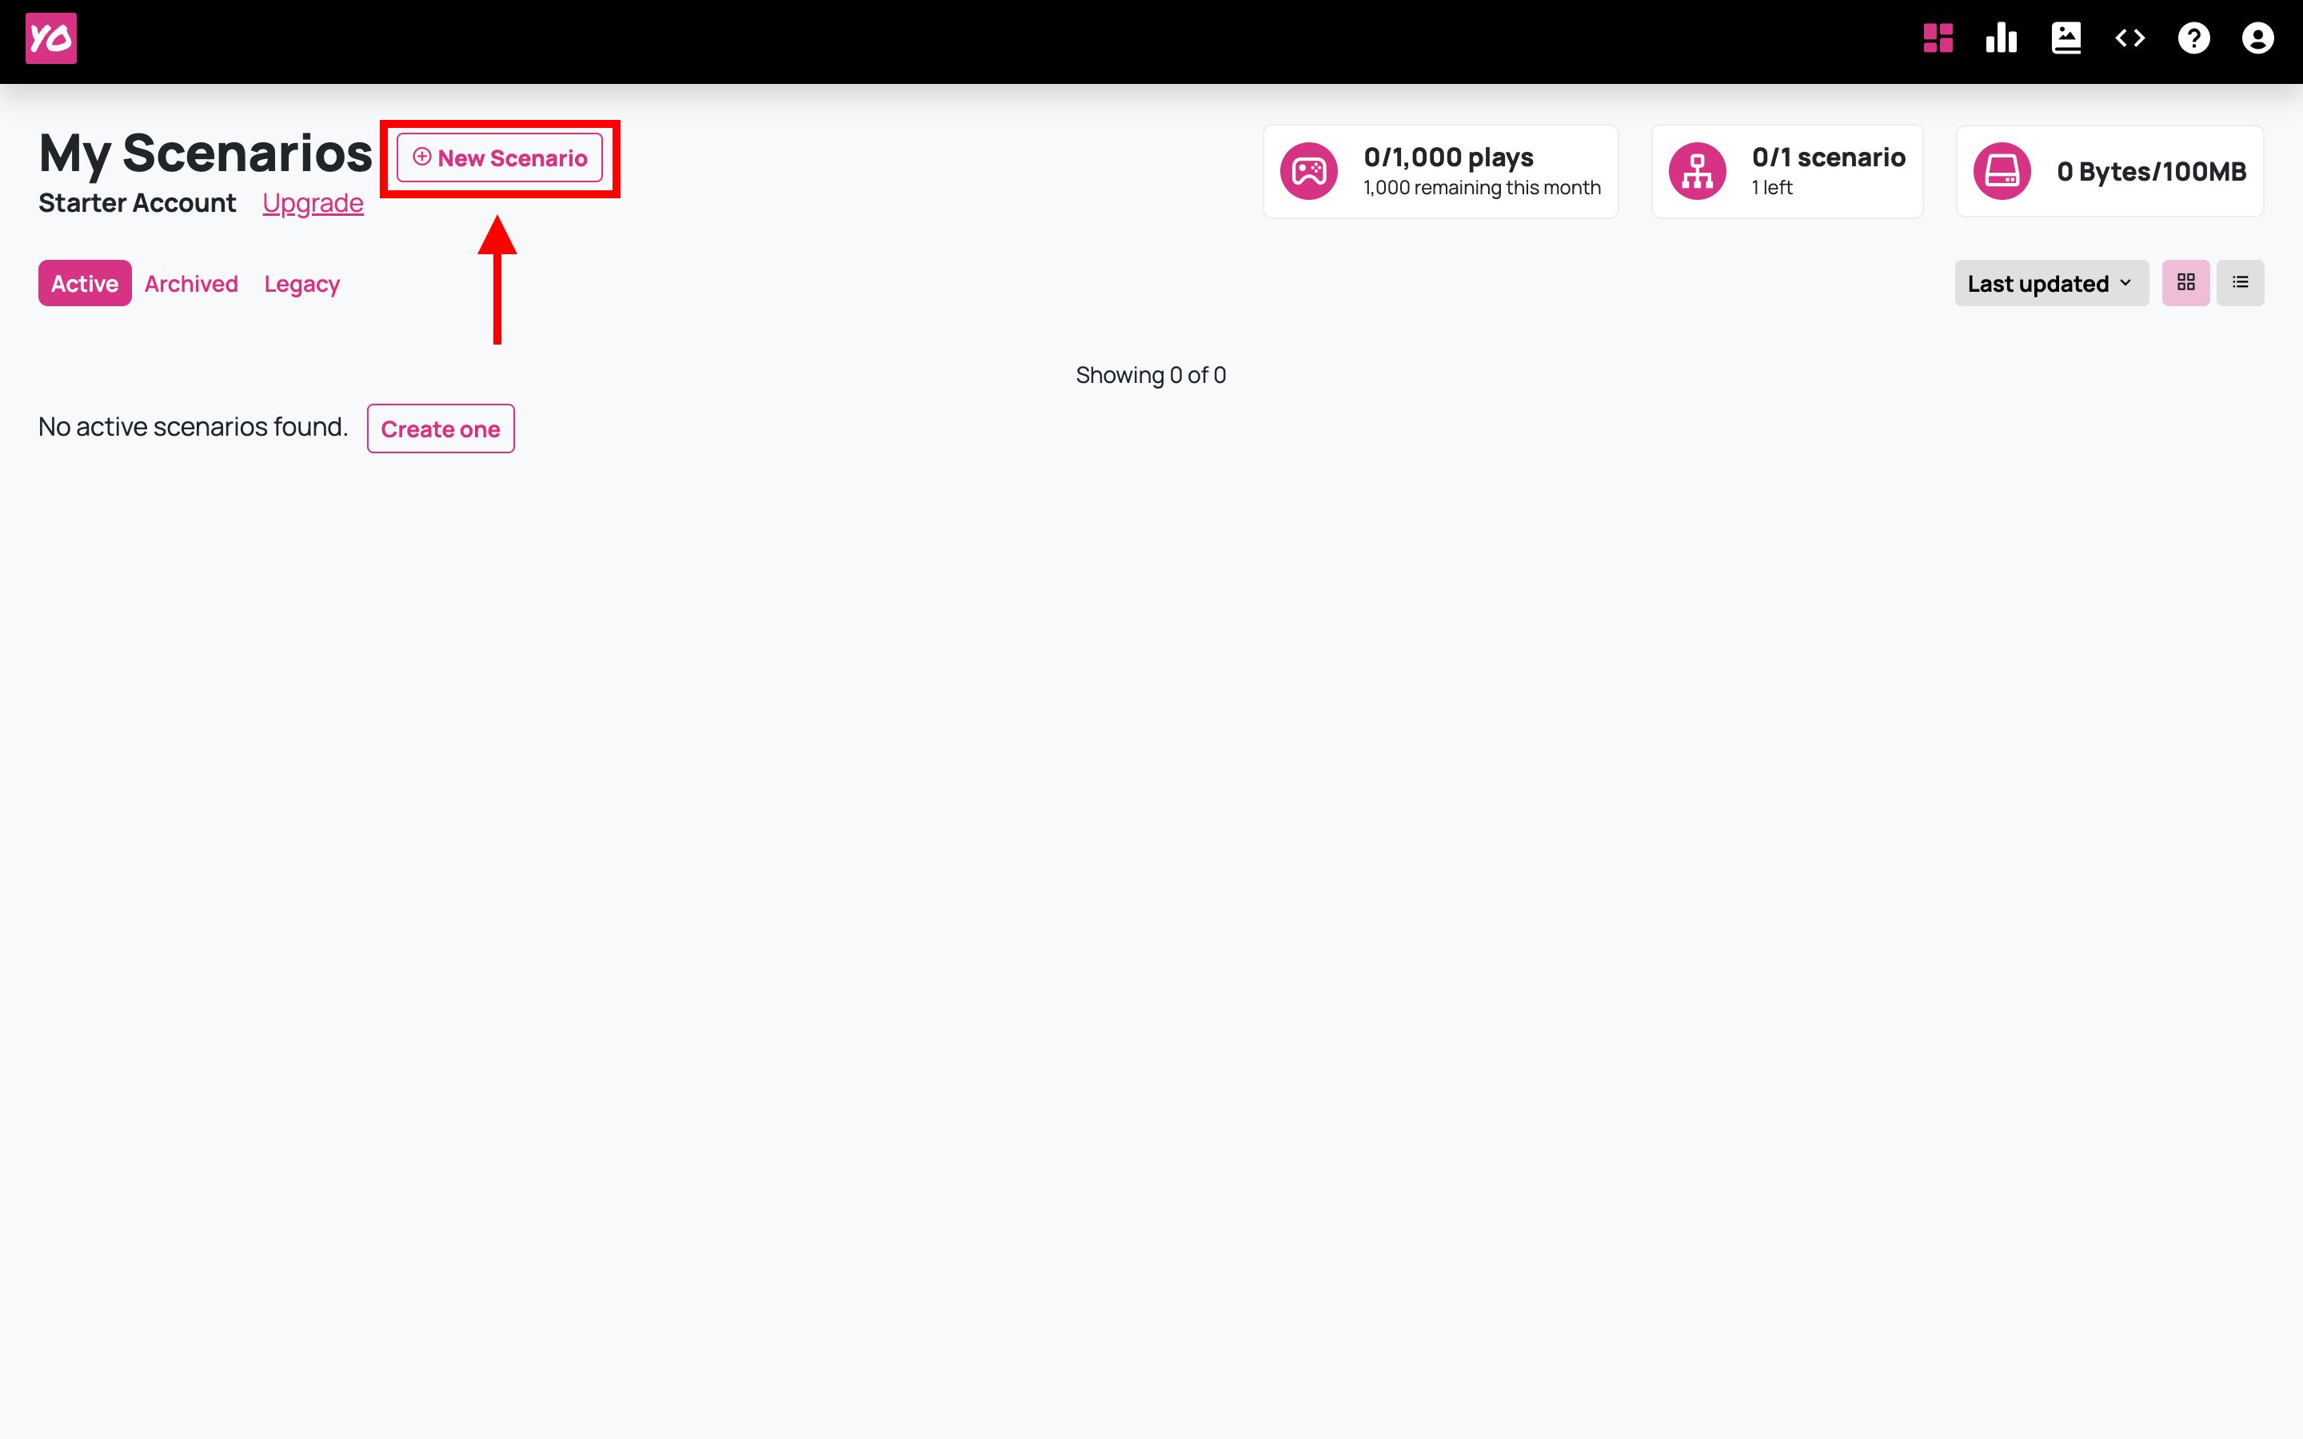Click the New Scenario button

[x=500, y=158]
